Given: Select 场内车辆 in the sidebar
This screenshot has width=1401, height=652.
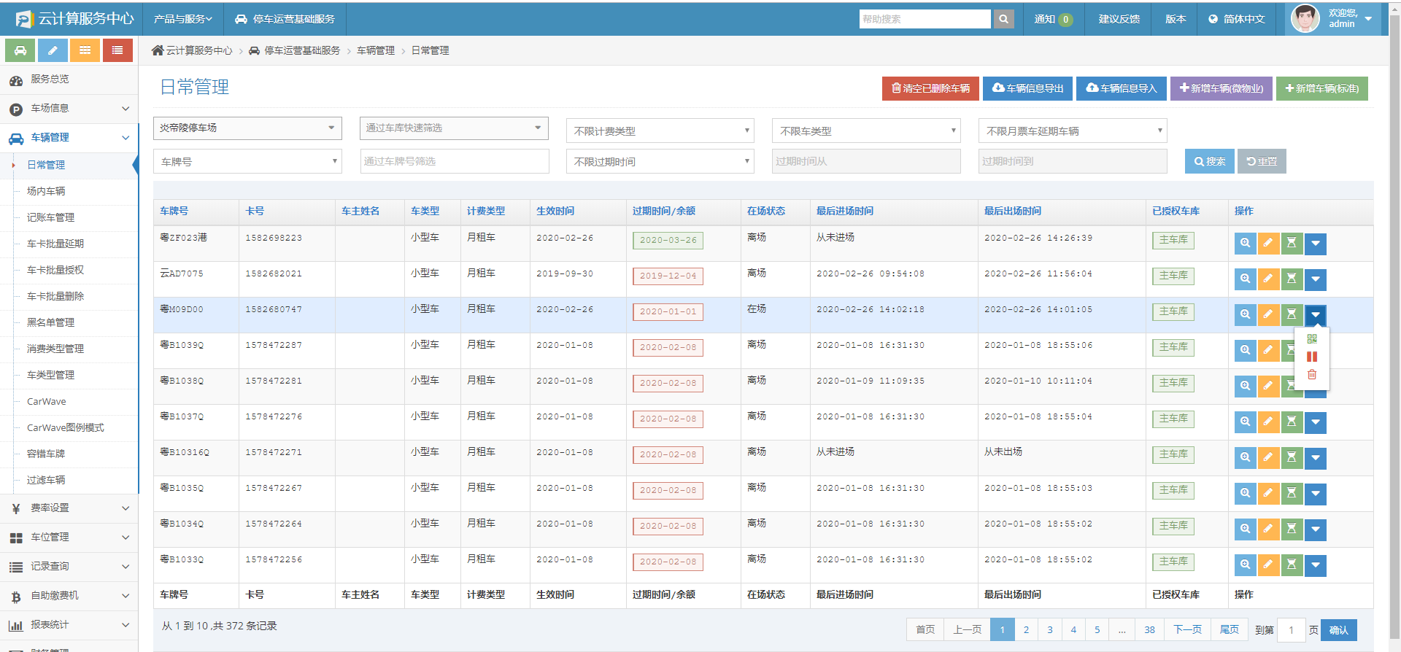Looking at the screenshot, I should [46, 191].
